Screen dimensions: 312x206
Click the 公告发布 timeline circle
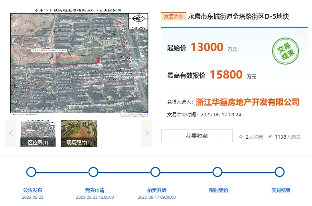(x=31, y=172)
